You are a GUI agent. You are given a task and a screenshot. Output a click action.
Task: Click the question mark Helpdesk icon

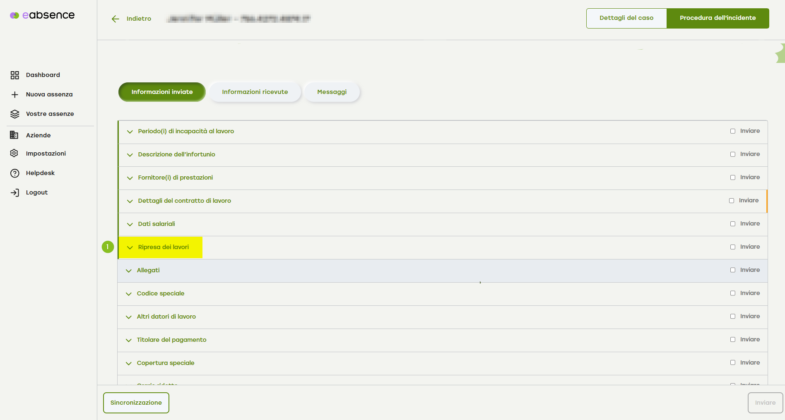15,173
